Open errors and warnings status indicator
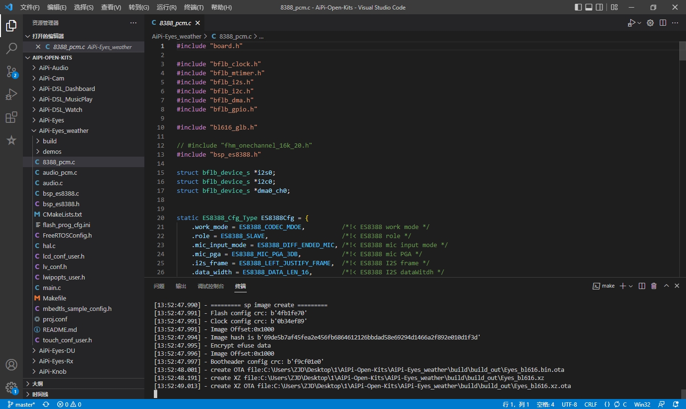The width and height of the screenshot is (686, 409). (x=69, y=404)
